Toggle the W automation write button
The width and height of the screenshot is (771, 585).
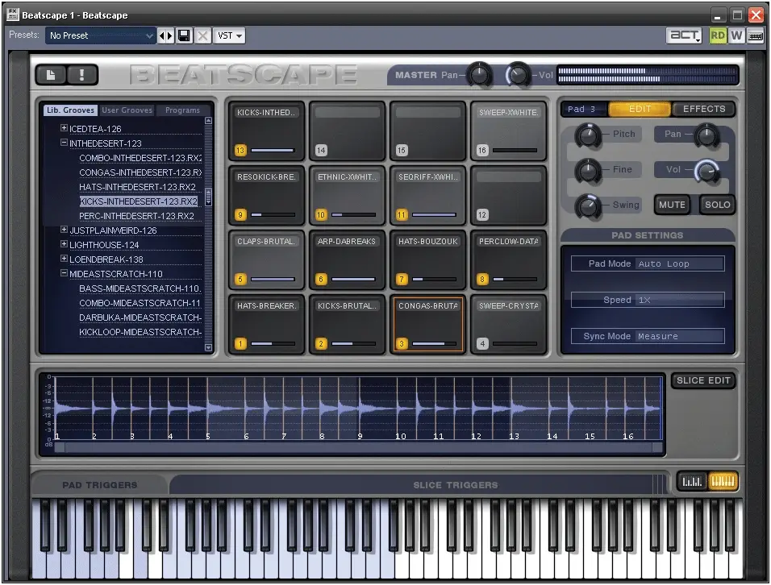[x=736, y=35]
